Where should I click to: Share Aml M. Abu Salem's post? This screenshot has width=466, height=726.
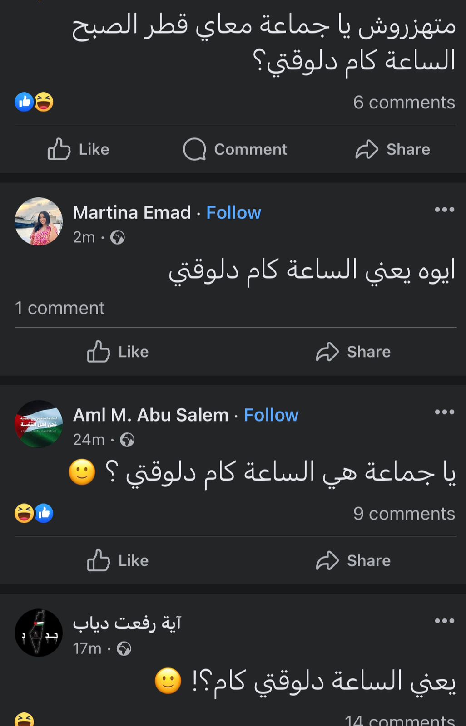(x=353, y=560)
